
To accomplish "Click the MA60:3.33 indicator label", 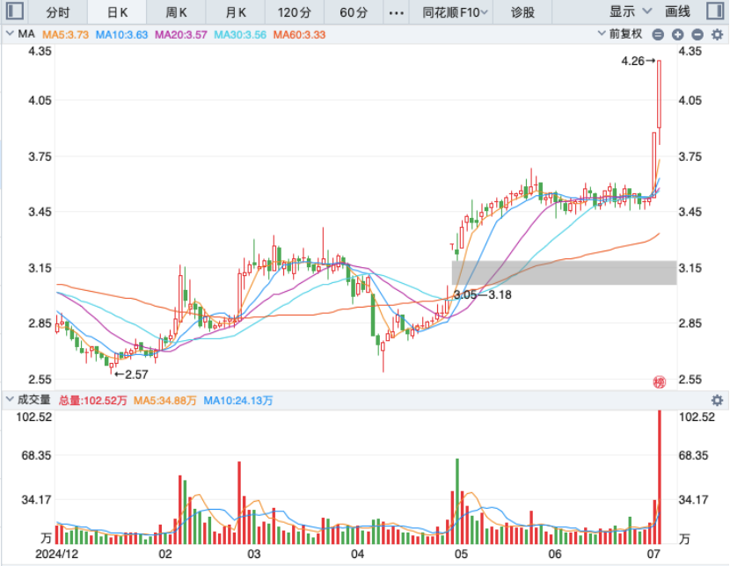I will [x=299, y=34].
